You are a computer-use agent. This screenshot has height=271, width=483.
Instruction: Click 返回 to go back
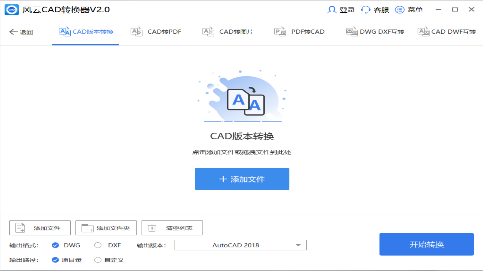click(x=21, y=32)
